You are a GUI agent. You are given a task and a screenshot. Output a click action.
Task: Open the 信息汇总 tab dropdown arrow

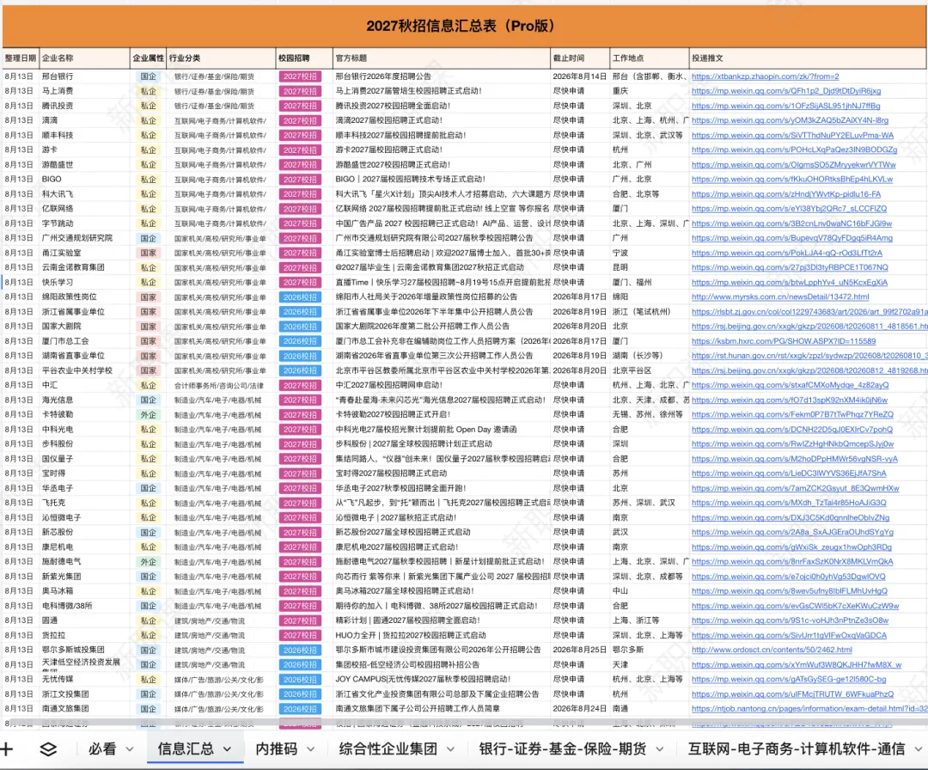coord(227,749)
